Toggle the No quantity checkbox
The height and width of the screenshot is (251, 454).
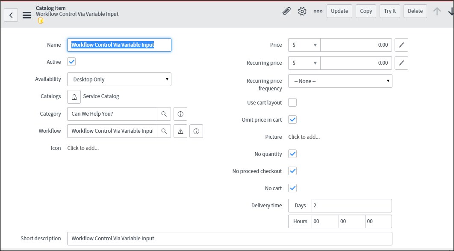tap(292, 154)
